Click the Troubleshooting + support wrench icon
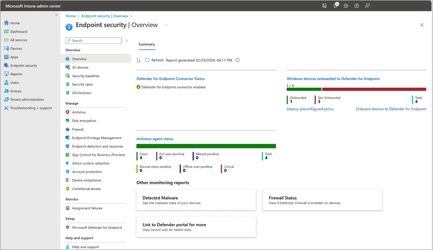Image resolution: width=433 pixels, height=250 pixels. 7,108
